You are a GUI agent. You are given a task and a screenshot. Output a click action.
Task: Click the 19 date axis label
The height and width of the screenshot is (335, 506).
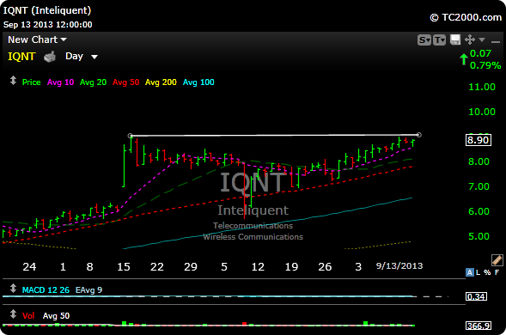tap(291, 267)
